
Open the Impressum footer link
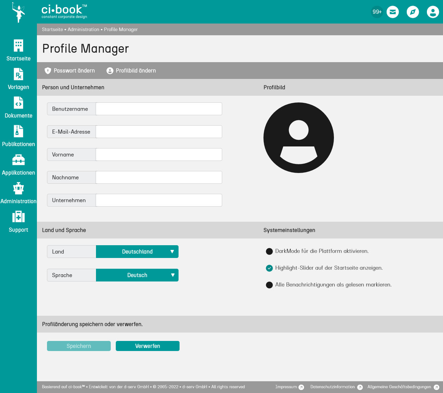286,387
